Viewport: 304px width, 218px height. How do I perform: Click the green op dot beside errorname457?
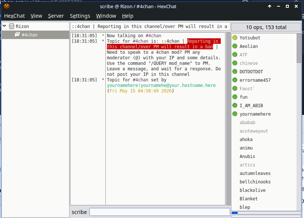coord(235,80)
